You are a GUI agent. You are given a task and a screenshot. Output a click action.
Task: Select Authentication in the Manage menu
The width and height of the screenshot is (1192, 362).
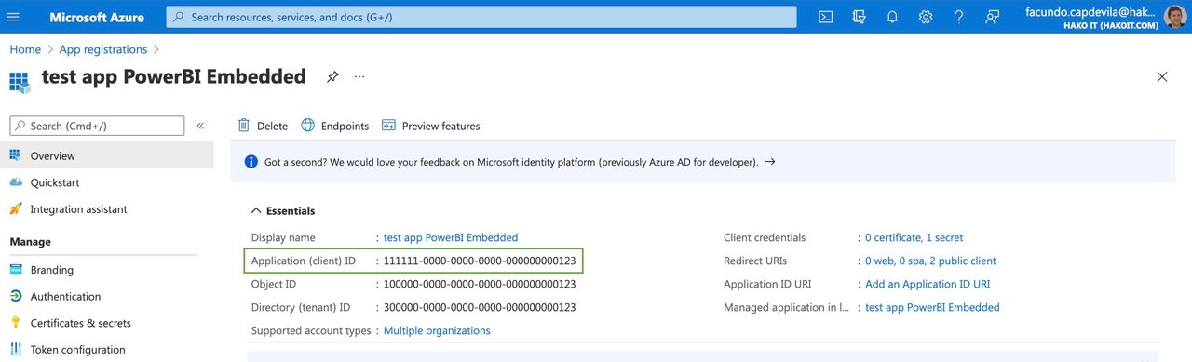tap(65, 296)
